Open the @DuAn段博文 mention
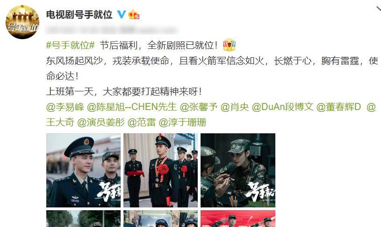Image resolution: width=381 pixels, height=227 pixels. [x=282, y=107]
